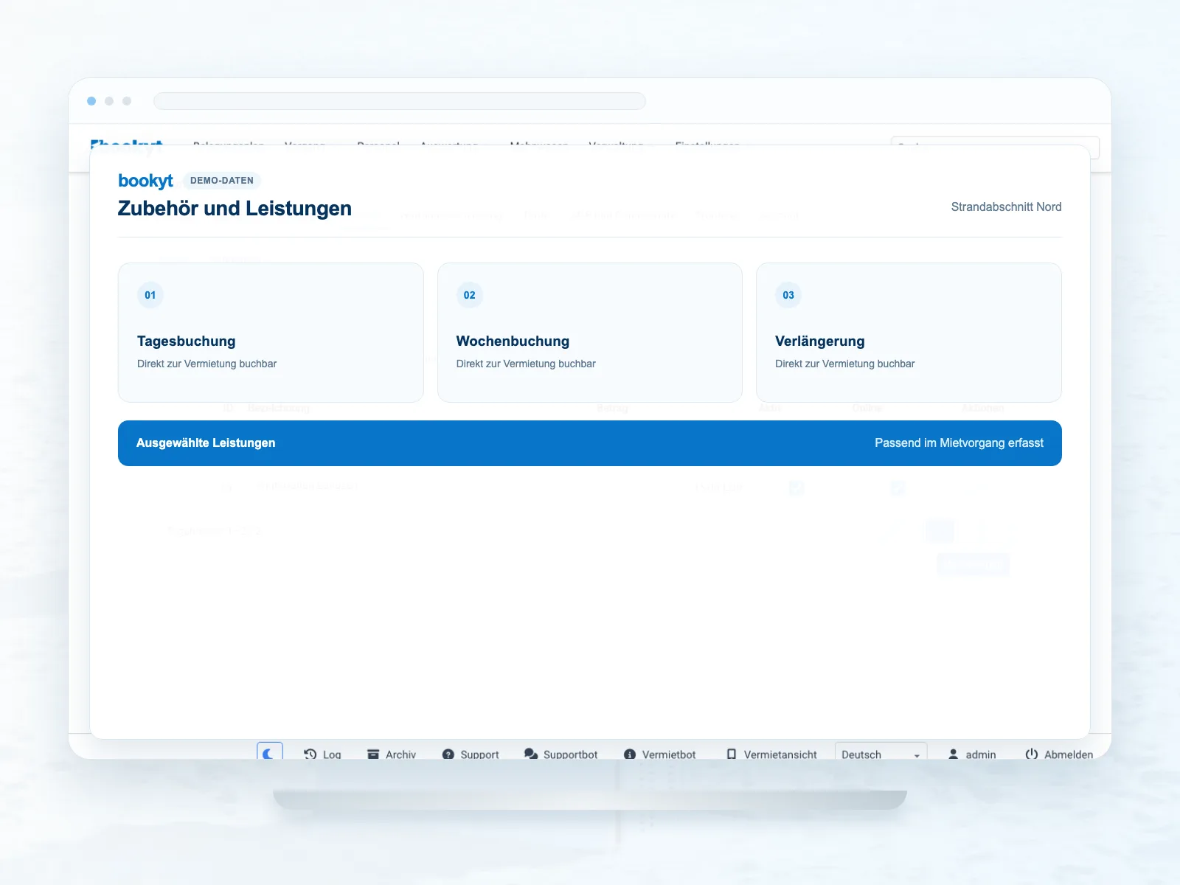Click the DEMO-DATEN badge

coord(222,181)
